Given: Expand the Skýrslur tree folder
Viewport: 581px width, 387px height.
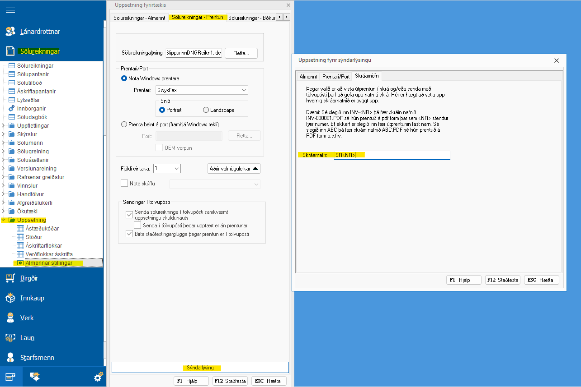Looking at the screenshot, I should [5, 134].
